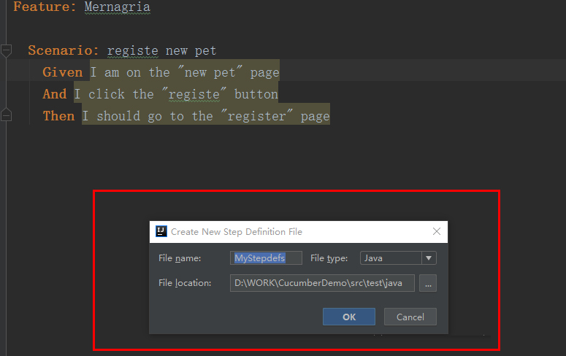
Task: Click the 'File name:' label
Action: point(180,258)
